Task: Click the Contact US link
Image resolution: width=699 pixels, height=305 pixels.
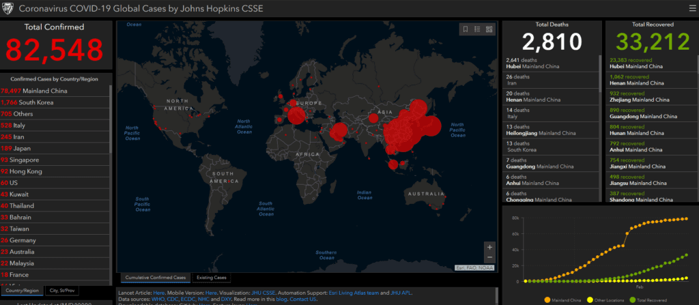Action: point(302,300)
